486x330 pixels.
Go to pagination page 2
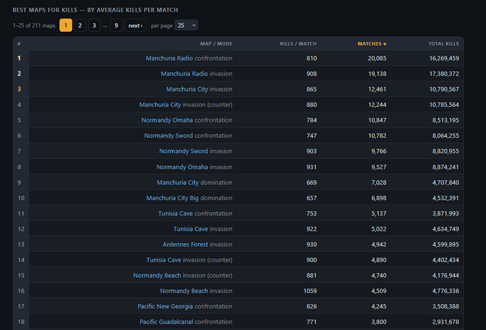point(80,25)
